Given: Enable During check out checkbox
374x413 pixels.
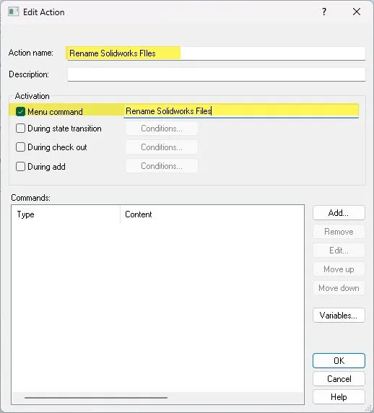Looking at the screenshot, I should click(x=20, y=147).
